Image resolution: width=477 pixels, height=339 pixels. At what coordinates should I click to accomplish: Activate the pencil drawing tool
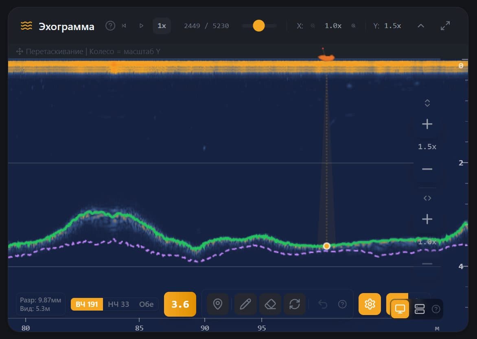(245, 304)
